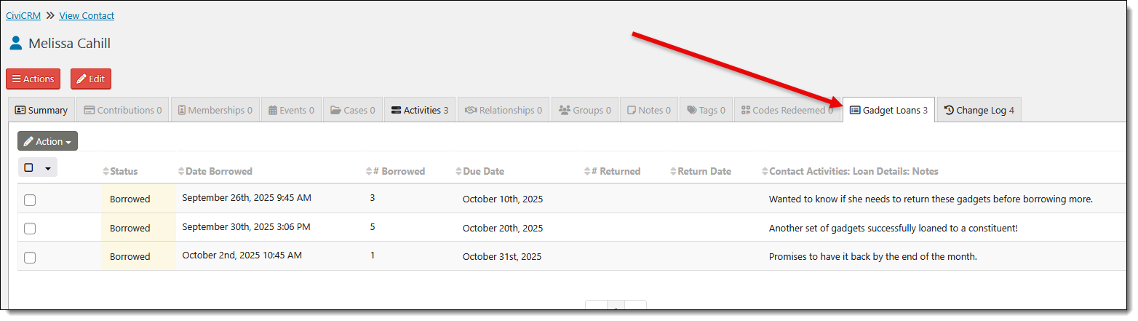Open the gray Action dropdown
Viewport: 1138px width, 321px height.
click(x=47, y=141)
